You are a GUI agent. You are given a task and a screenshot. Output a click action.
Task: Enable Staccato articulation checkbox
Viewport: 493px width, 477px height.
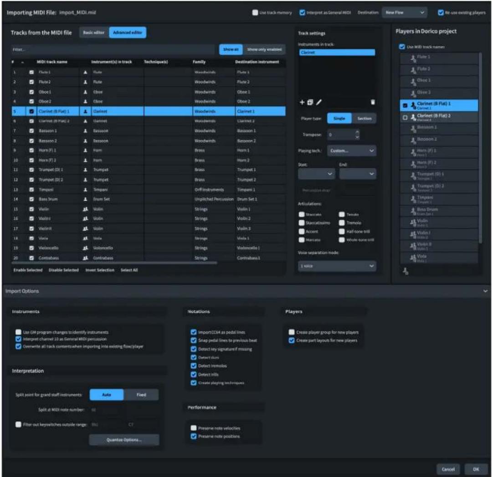(302, 215)
